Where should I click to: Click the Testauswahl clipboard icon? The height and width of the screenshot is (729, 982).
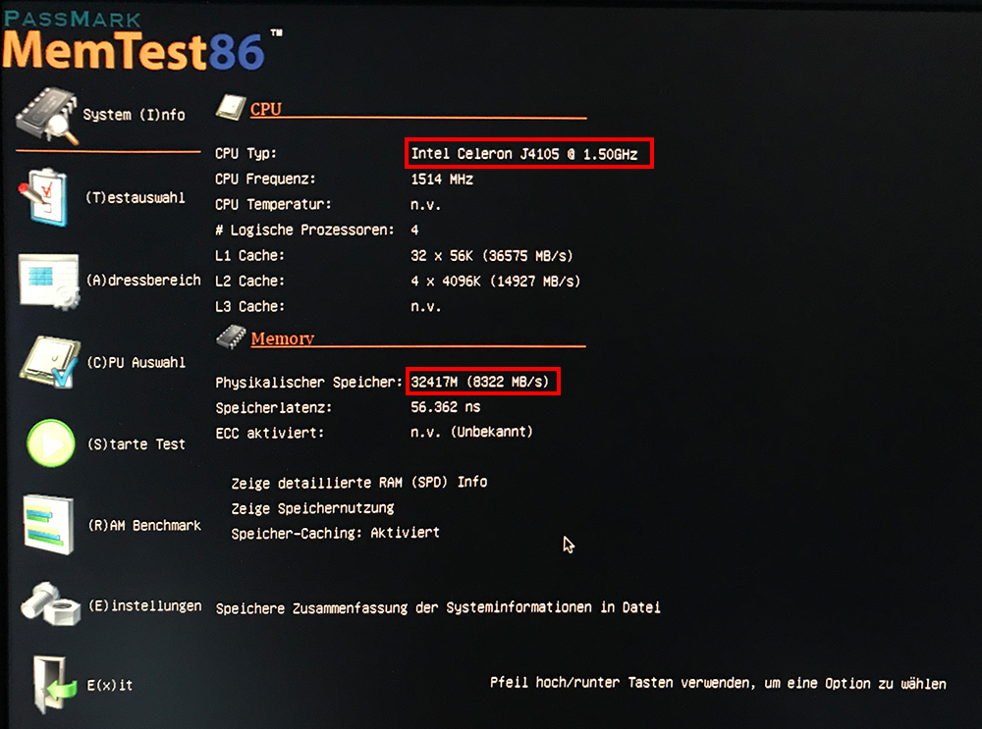coord(44,197)
